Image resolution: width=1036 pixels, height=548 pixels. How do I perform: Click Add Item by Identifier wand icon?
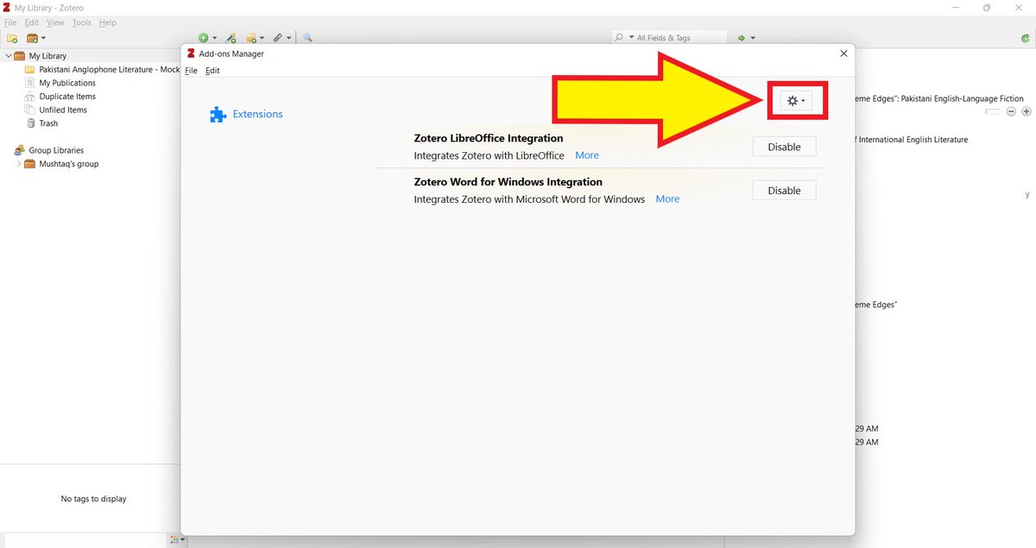pyautogui.click(x=231, y=38)
